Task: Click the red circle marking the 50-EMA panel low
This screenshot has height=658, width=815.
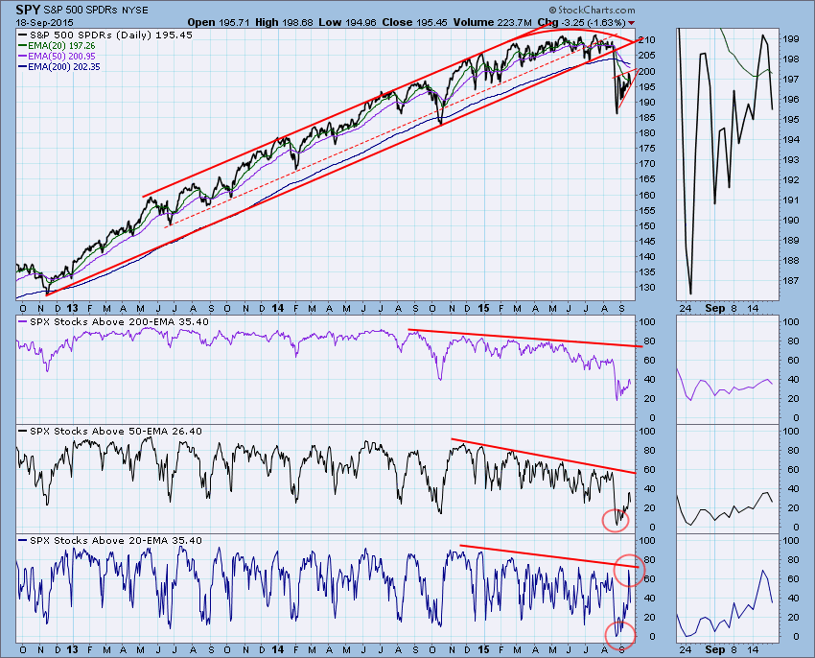Action: 616,520
